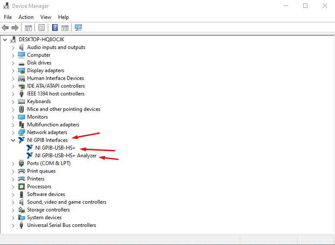Expand IDE ATA/ATAPI controllers chevron
The image size is (335, 245).
[13, 86]
